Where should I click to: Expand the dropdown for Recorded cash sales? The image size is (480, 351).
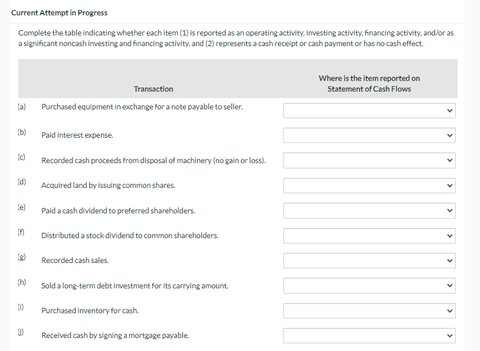coord(369,260)
